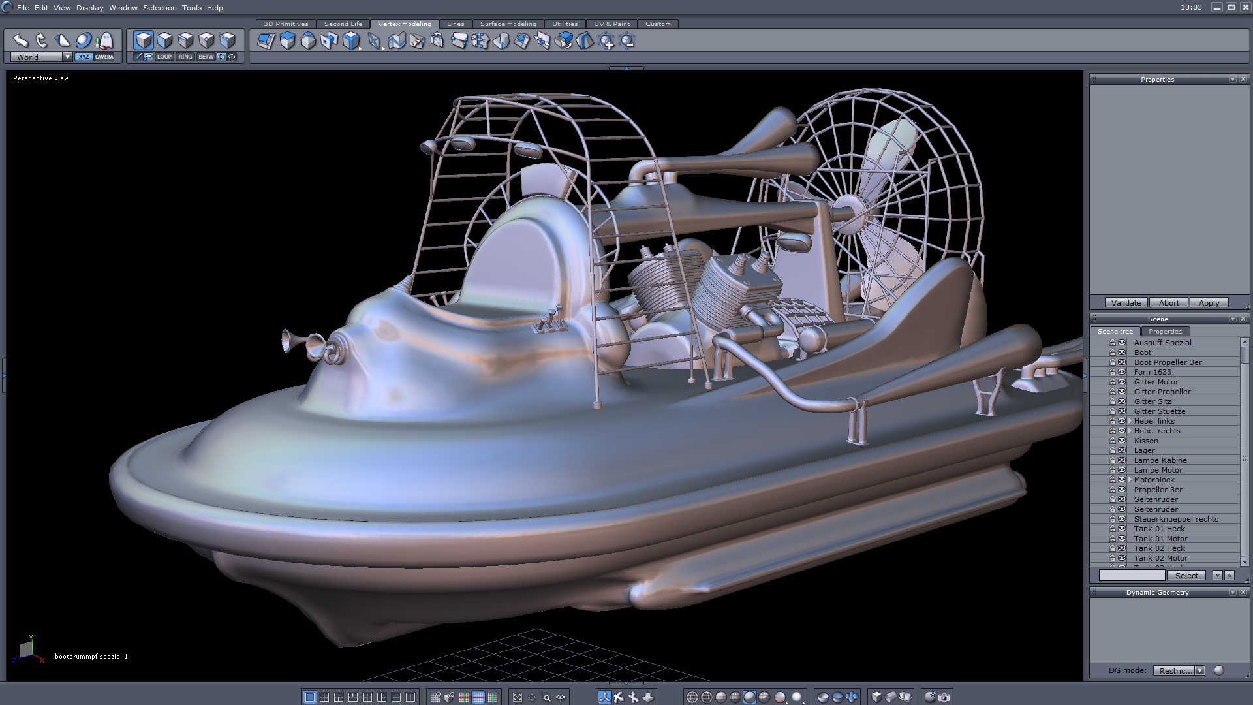Click the scene search input field
Image resolution: width=1253 pixels, height=705 pixels.
1131,575
